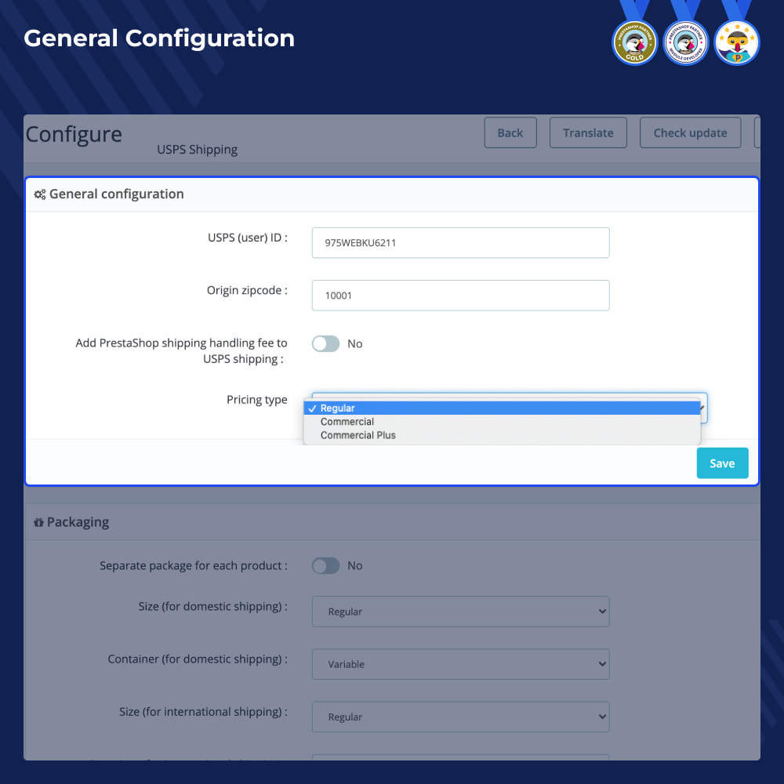Click the Check update button
784x784 pixels.
click(690, 132)
